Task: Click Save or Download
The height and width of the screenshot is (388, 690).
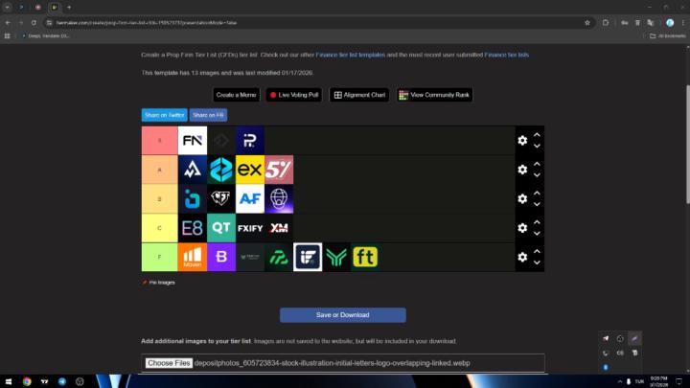Action: click(x=343, y=315)
